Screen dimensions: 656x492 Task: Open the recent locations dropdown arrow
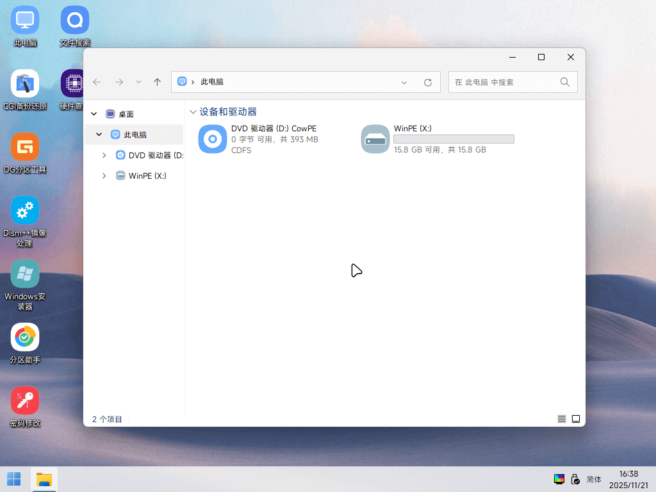pyautogui.click(x=138, y=82)
